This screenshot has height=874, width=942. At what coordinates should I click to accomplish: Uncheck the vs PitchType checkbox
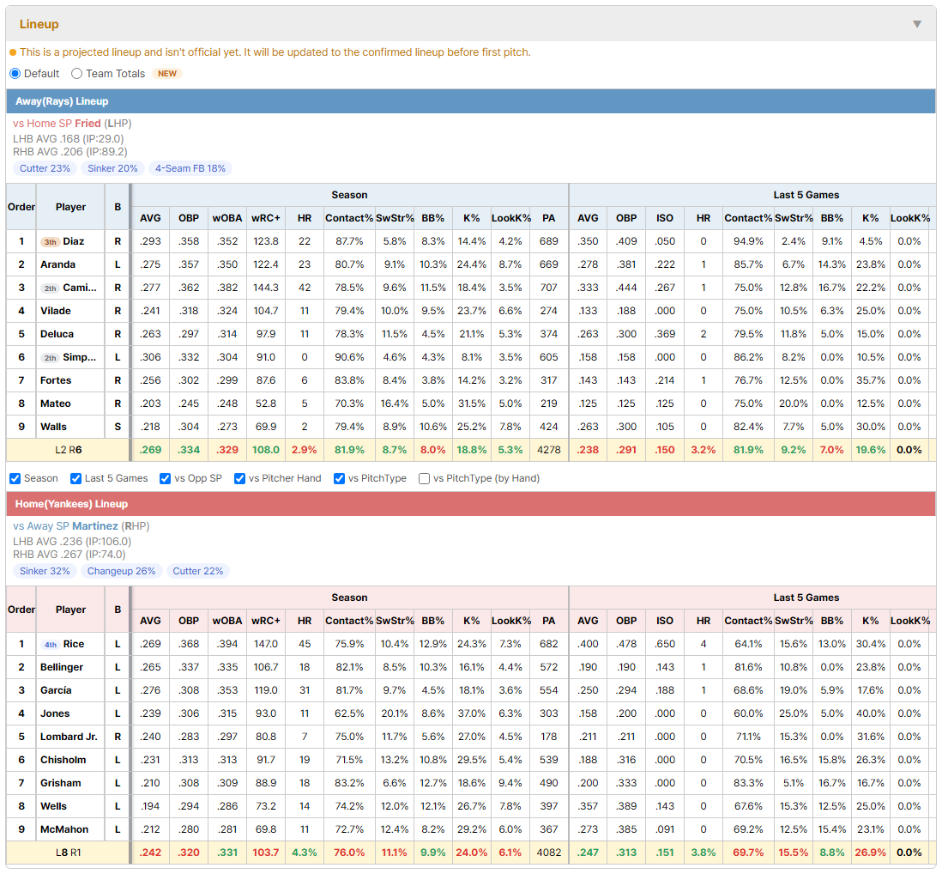point(340,478)
